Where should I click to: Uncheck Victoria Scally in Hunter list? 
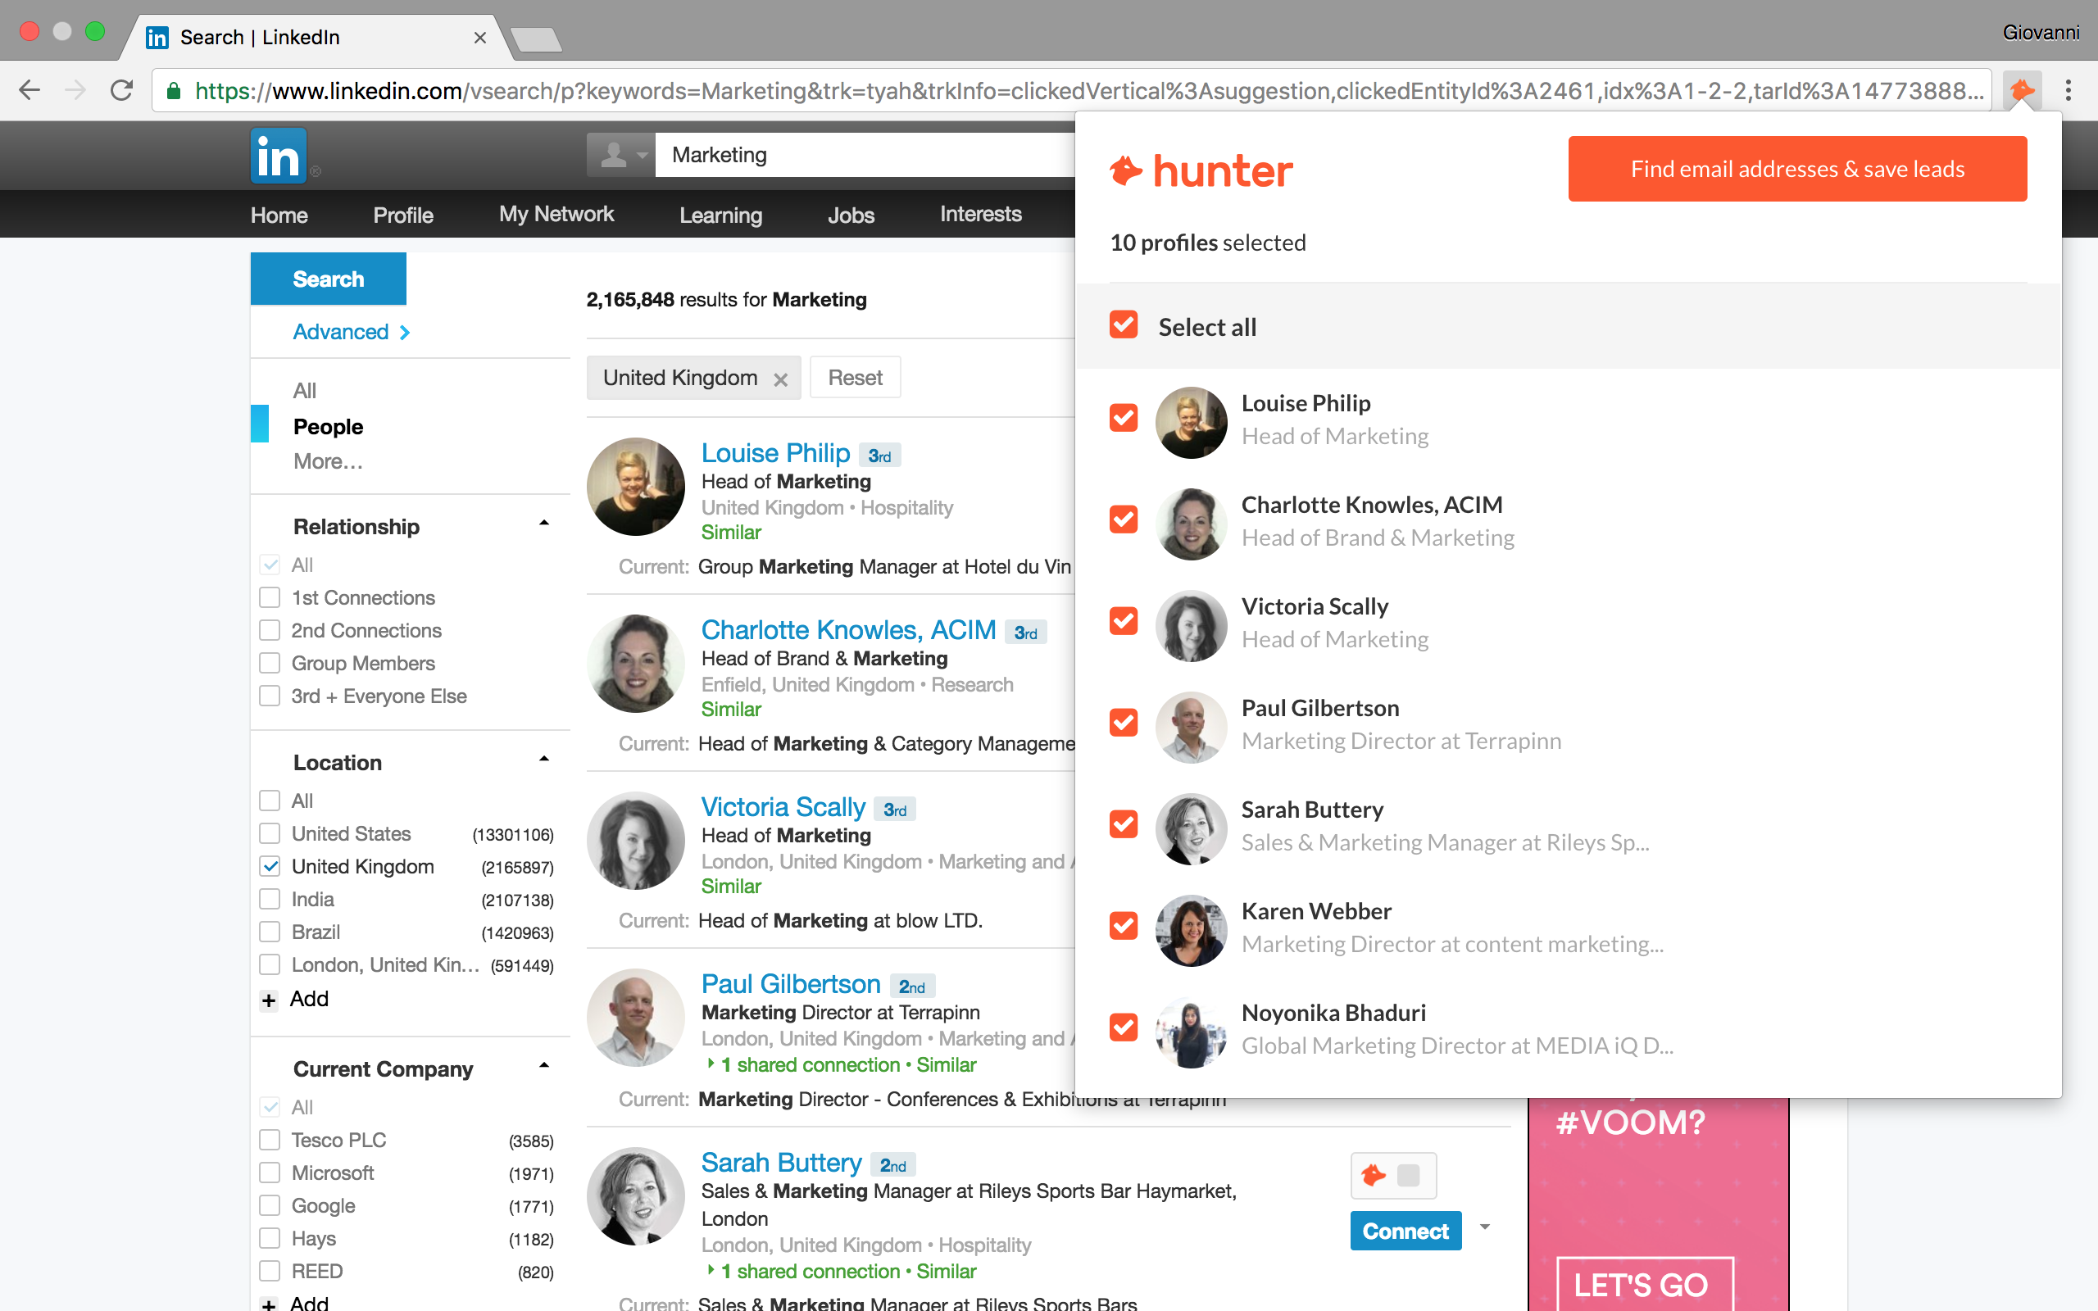pos(1124,621)
